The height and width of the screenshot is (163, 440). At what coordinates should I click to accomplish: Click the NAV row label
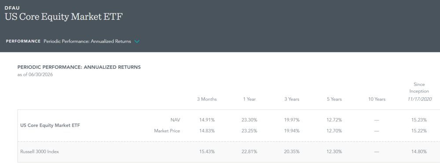point(176,120)
